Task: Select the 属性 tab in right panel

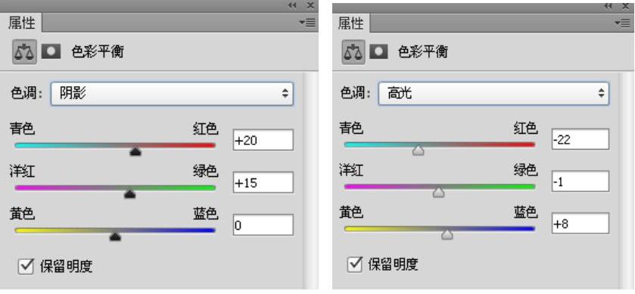Action: coord(350,23)
